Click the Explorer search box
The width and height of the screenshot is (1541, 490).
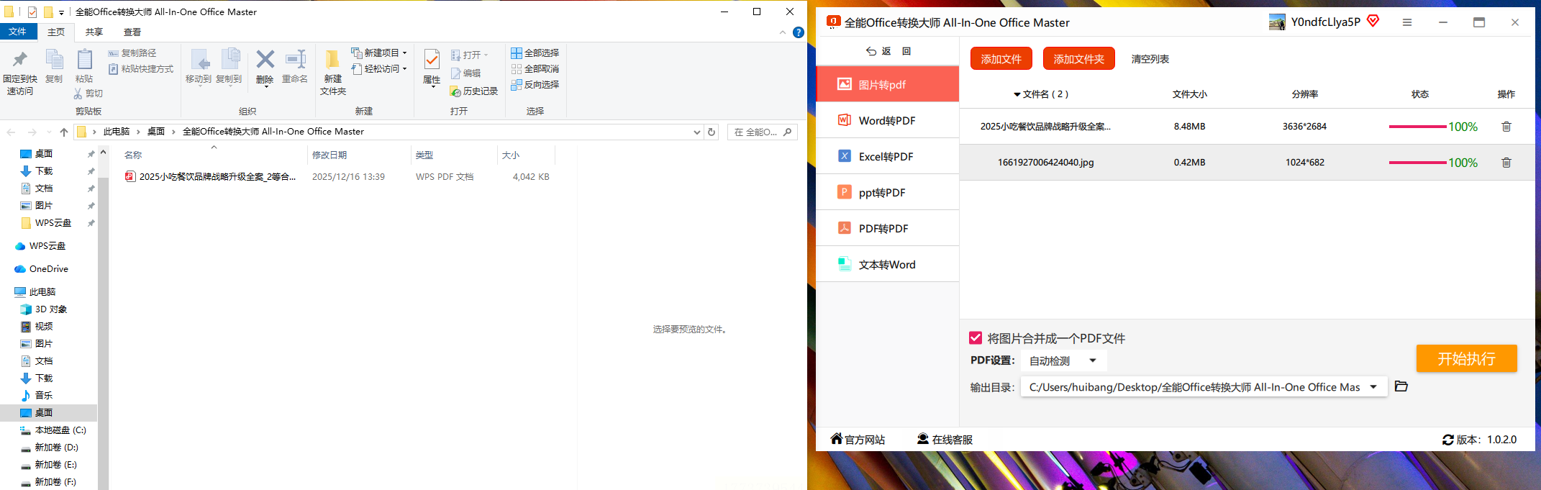click(x=762, y=132)
